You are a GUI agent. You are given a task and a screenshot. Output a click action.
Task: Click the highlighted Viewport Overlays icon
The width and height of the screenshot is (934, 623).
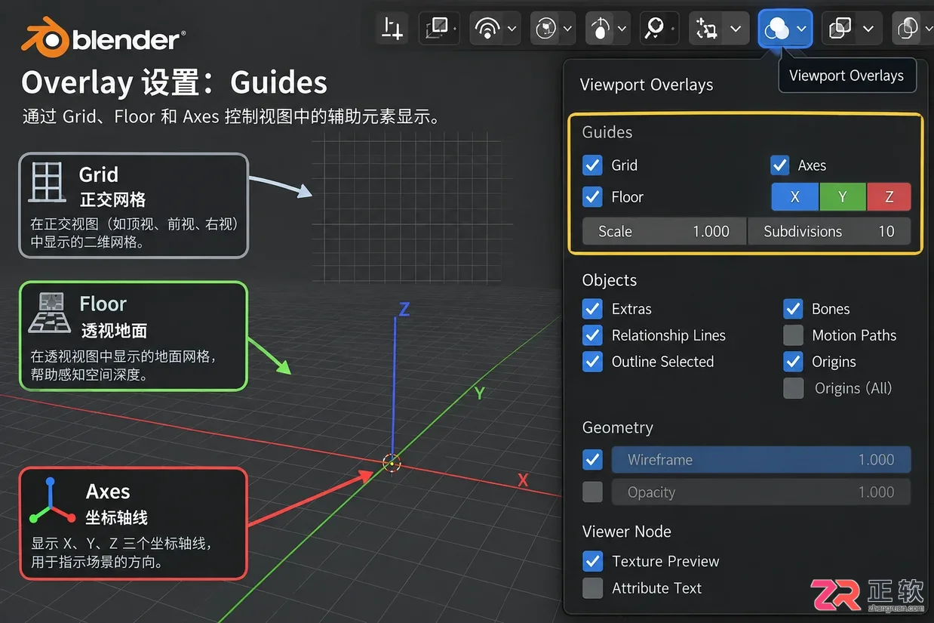776,29
